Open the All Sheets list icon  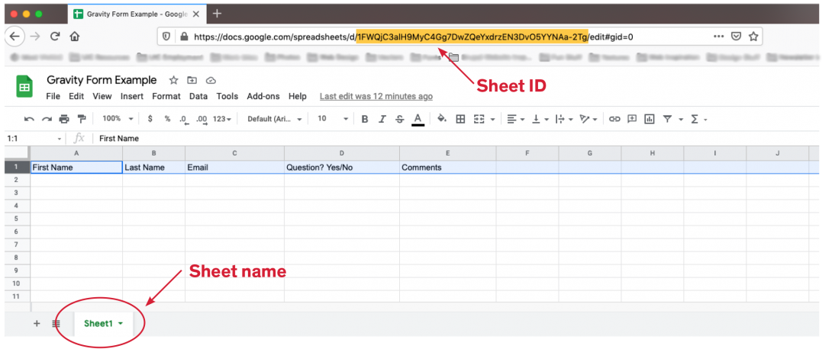click(56, 323)
